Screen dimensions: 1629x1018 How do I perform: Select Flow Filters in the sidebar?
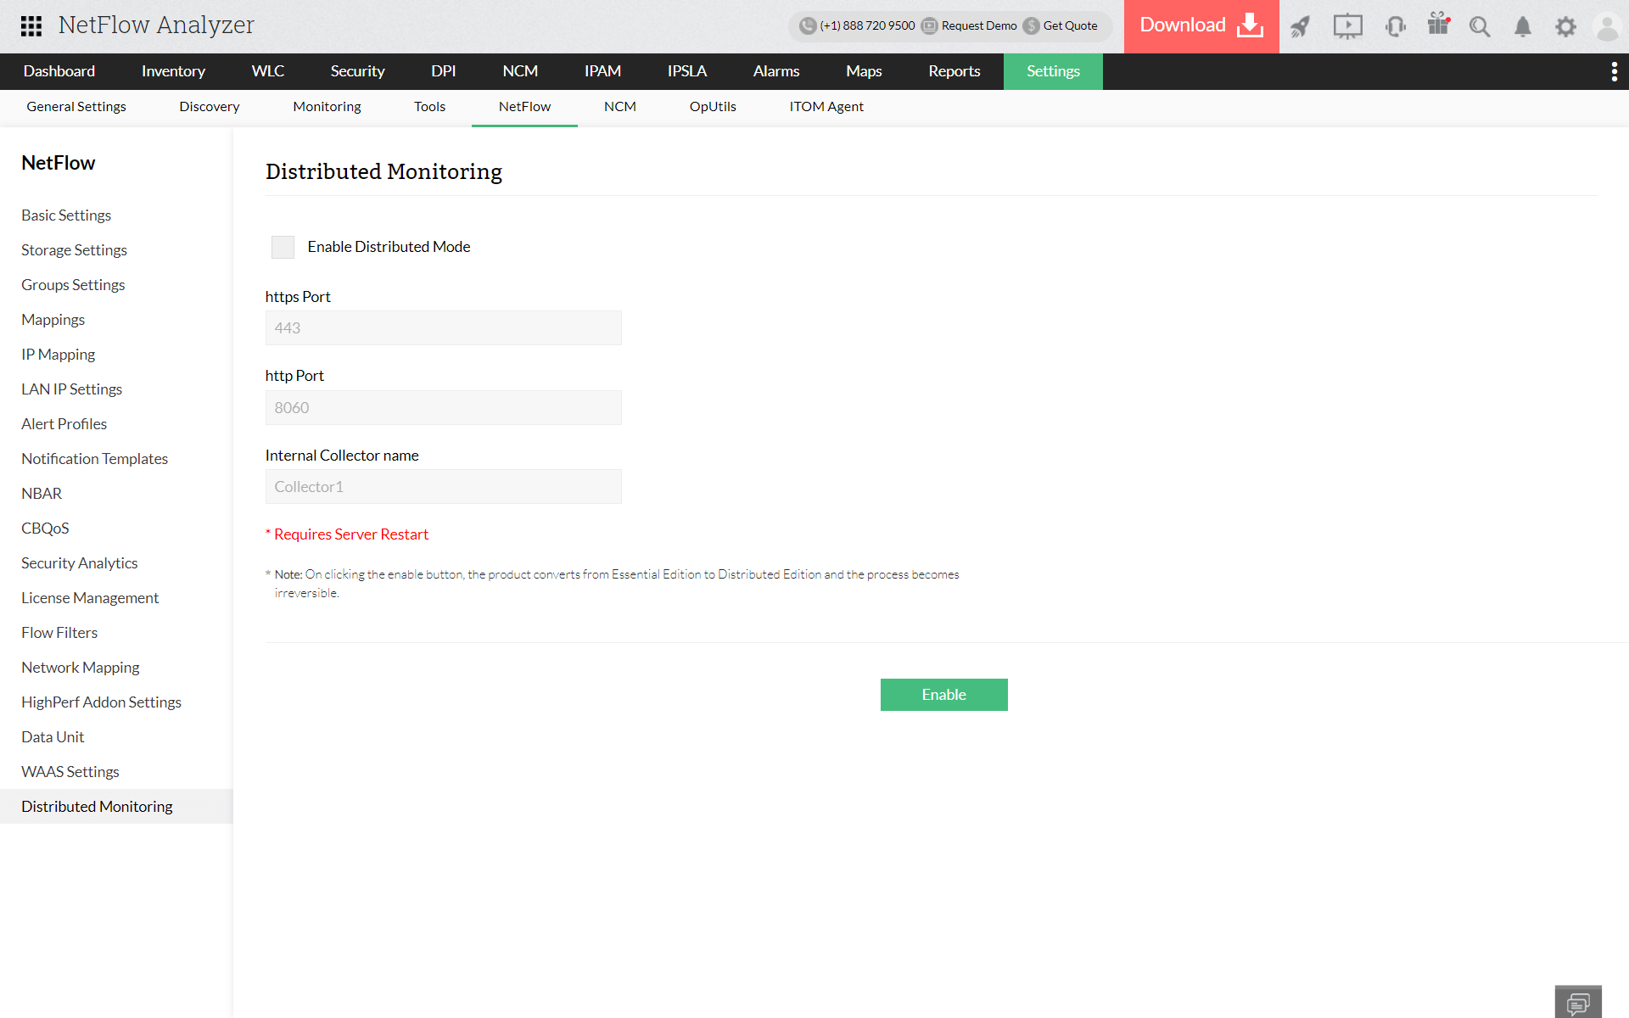click(x=59, y=632)
